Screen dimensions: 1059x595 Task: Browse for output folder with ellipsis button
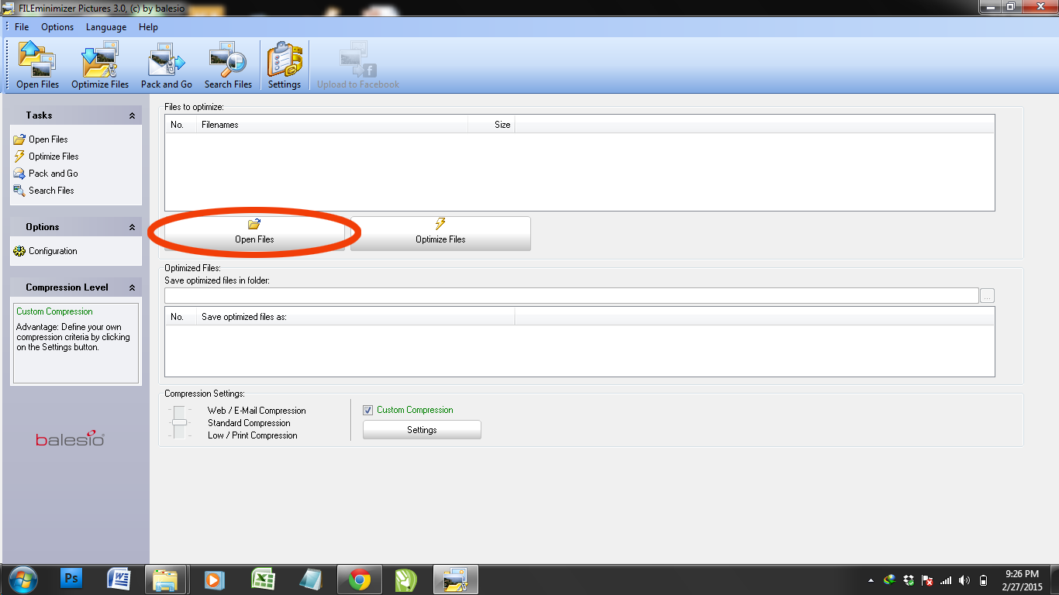[987, 295]
